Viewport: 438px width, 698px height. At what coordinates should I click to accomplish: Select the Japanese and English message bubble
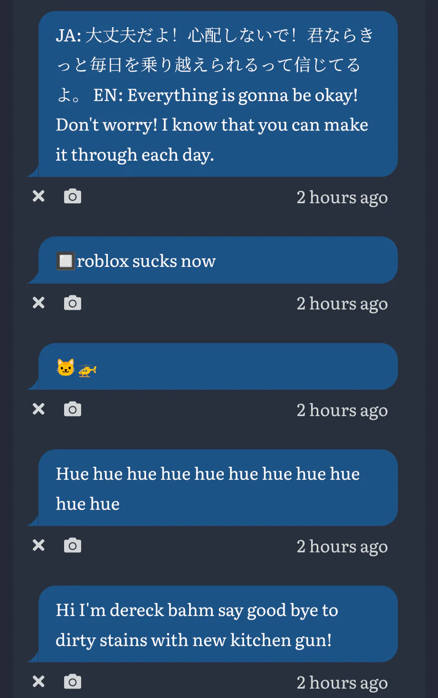click(x=218, y=94)
